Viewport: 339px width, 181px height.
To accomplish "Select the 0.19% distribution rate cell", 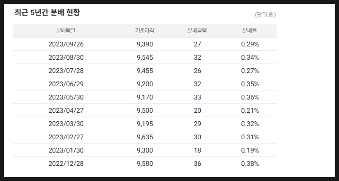I will pos(250,150).
